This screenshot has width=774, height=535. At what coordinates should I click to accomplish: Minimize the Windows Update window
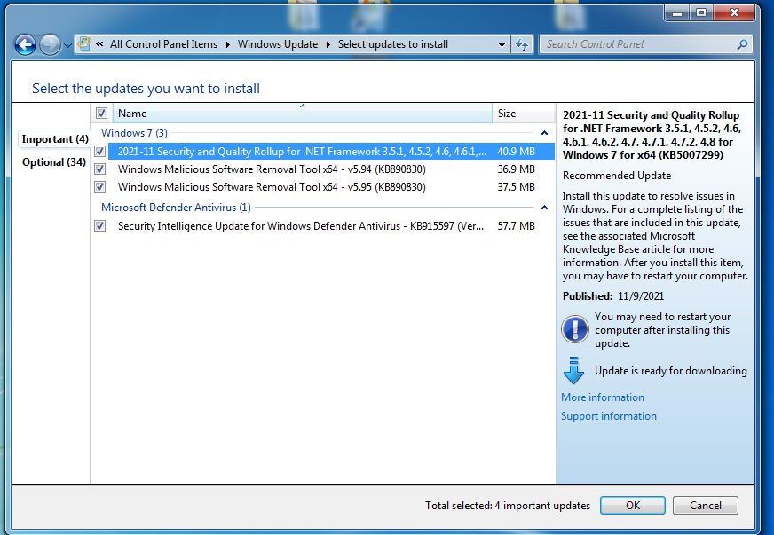click(677, 12)
